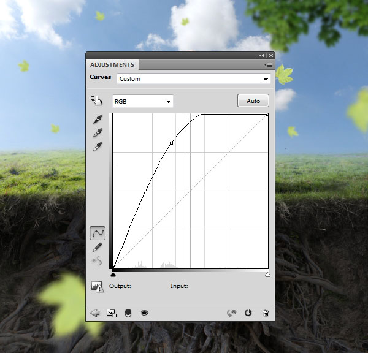Viewport: 368px width, 353px height.
Task: Reset curves to adjustment defaults
Action: point(248,313)
